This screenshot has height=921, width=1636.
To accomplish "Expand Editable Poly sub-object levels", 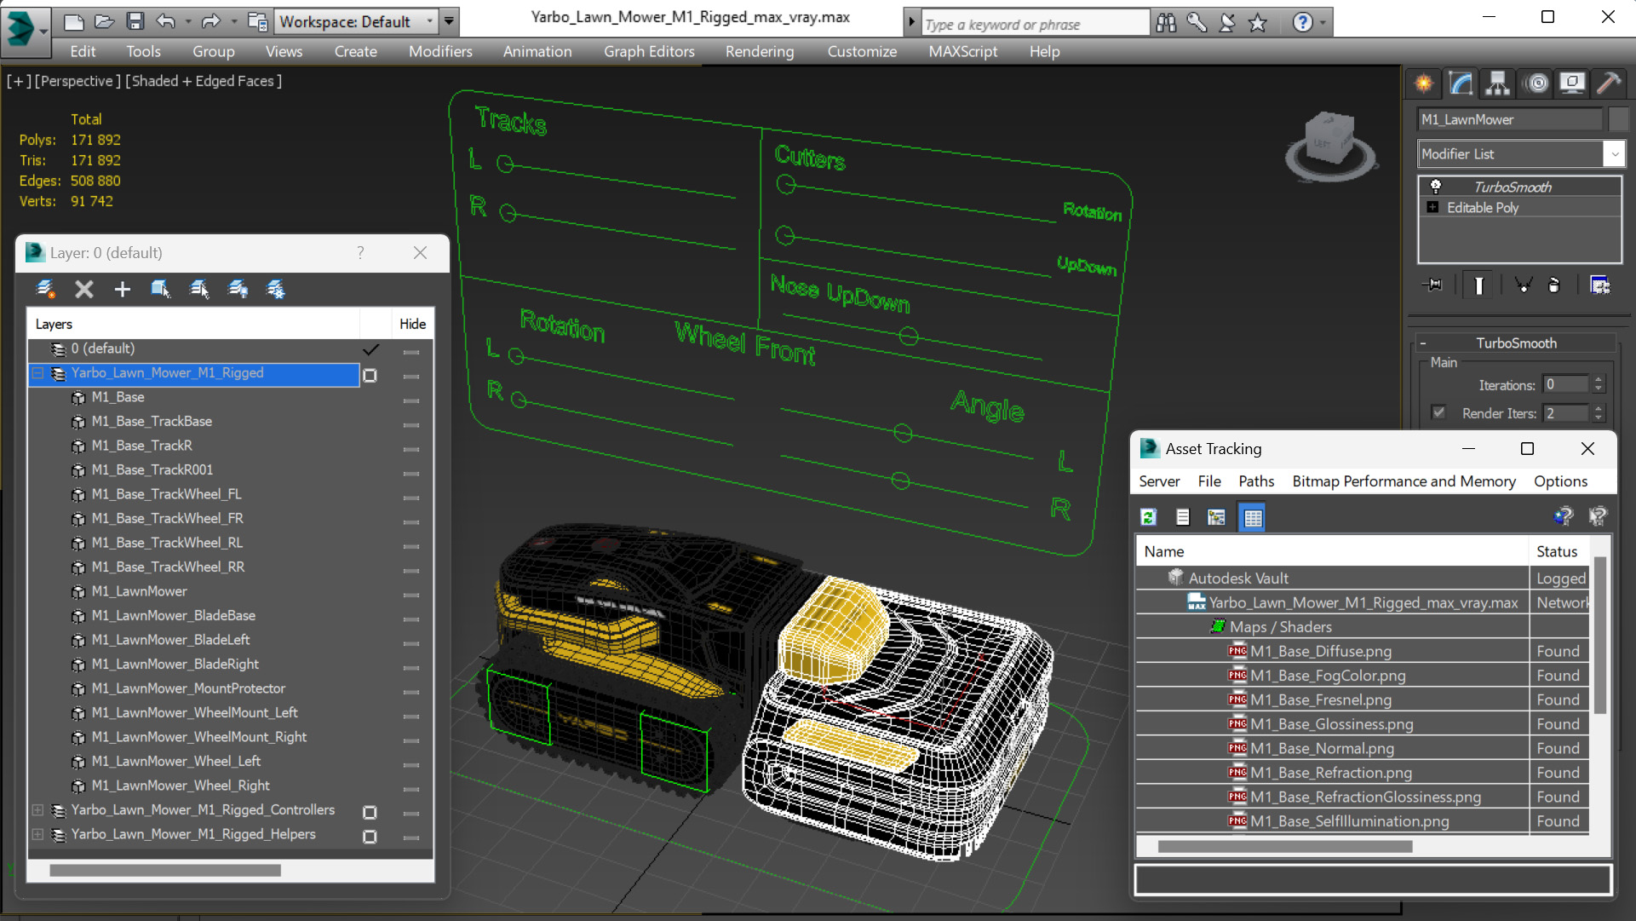I will coord(1432,207).
